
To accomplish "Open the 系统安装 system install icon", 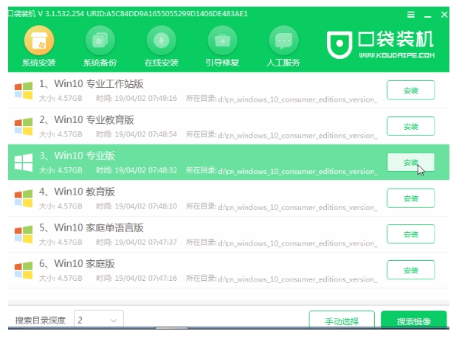I will (39, 41).
